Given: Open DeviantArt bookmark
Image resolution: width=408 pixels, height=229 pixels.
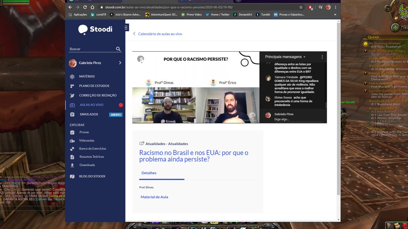Looking at the screenshot, I should coord(242,15).
